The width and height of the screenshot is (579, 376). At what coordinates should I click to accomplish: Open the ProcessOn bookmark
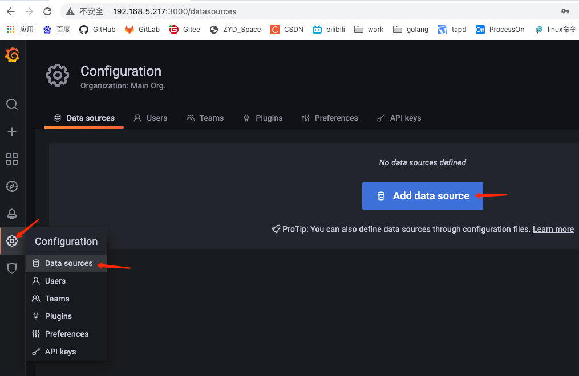point(500,30)
